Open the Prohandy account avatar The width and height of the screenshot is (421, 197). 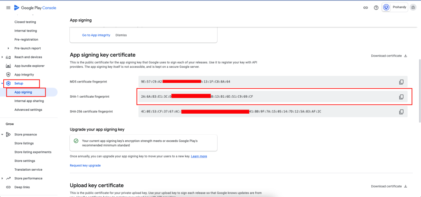pyautogui.click(x=386, y=7)
